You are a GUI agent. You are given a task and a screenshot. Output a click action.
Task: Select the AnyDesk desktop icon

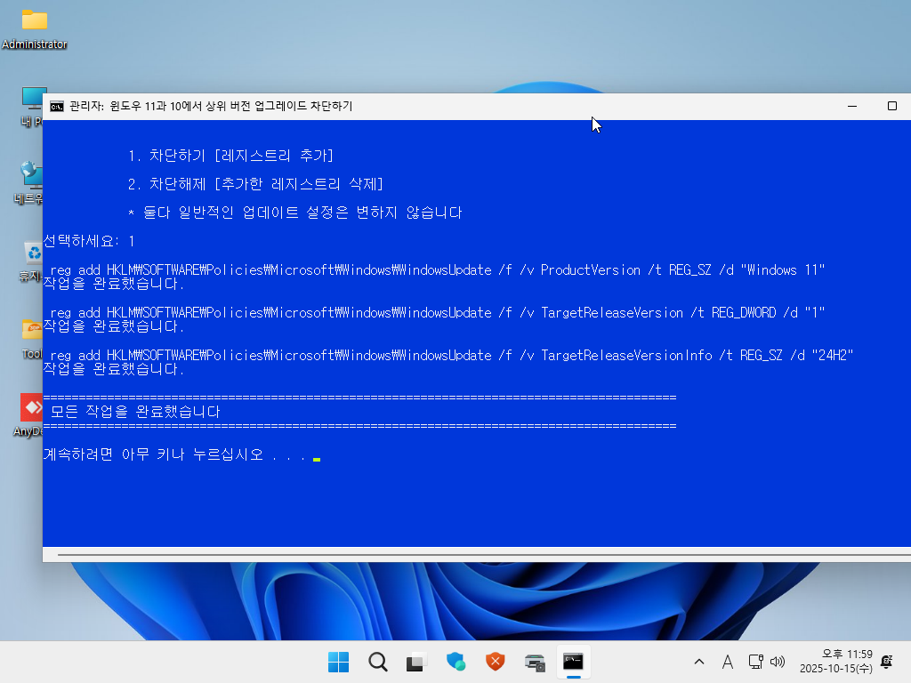tap(28, 414)
